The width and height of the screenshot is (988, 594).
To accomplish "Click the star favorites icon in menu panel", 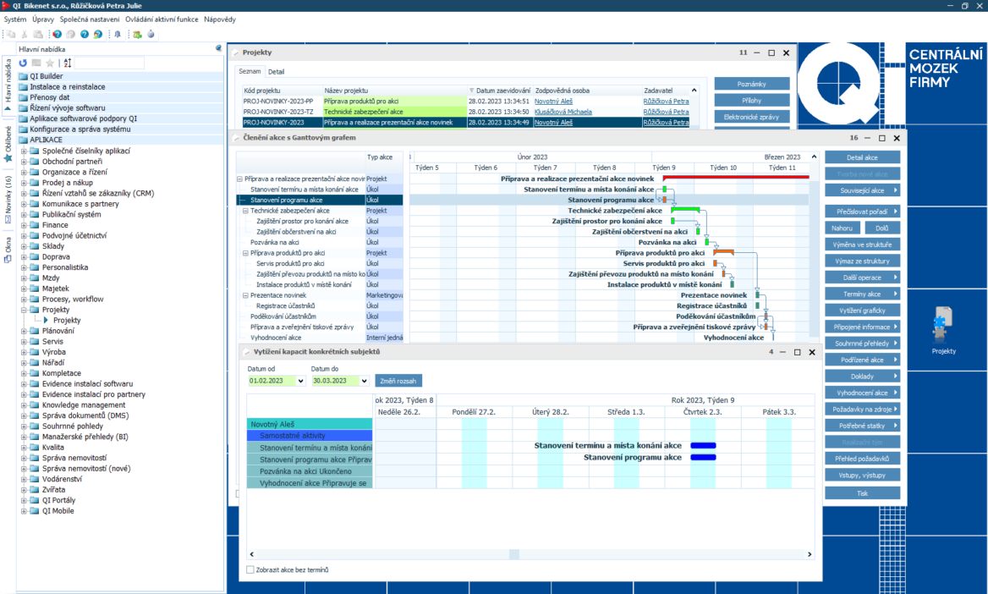I will point(50,63).
